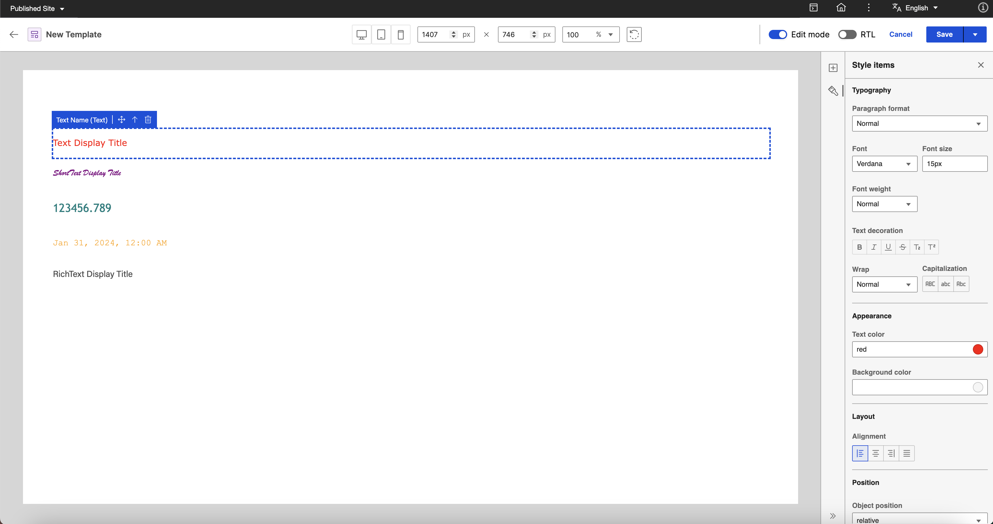Open the style paintbrush panel icon
993x524 pixels.
tap(833, 90)
